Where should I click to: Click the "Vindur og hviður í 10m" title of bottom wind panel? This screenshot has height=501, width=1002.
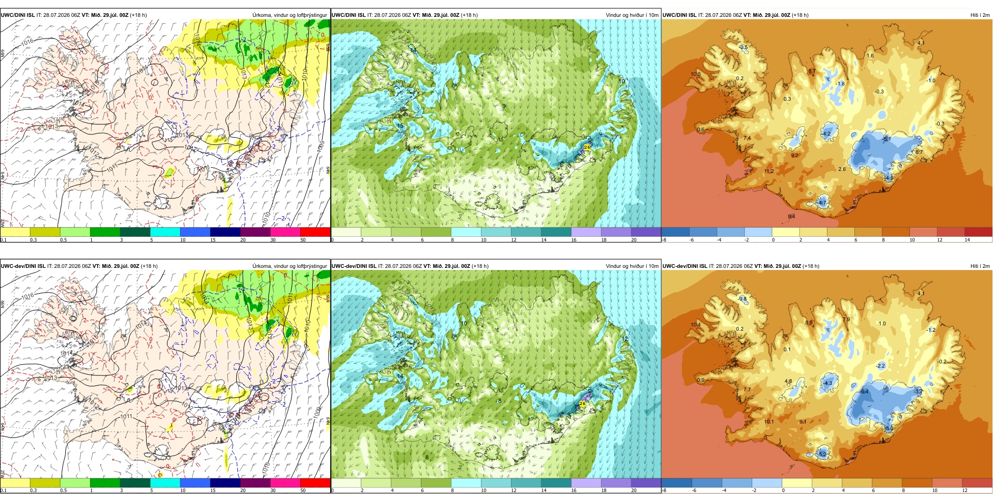(x=632, y=266)
